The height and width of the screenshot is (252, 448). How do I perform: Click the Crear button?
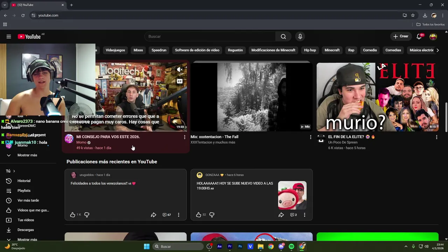pos(401,36)
